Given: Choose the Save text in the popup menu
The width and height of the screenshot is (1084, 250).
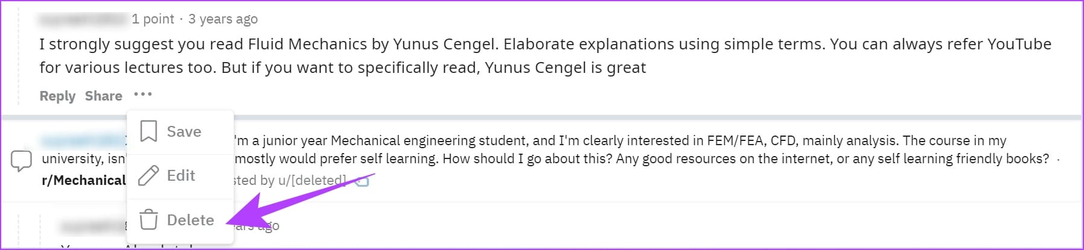Looking at the screenshot, I should point(184,131).
